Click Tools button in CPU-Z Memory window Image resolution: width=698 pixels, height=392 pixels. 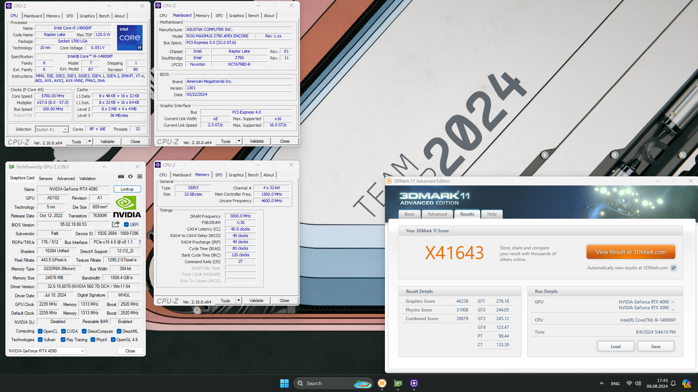pyautogui.click(x=225, y=301)
